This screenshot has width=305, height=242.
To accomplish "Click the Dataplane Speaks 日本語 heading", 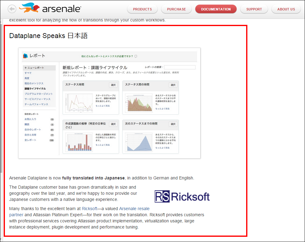I will 48,36.
